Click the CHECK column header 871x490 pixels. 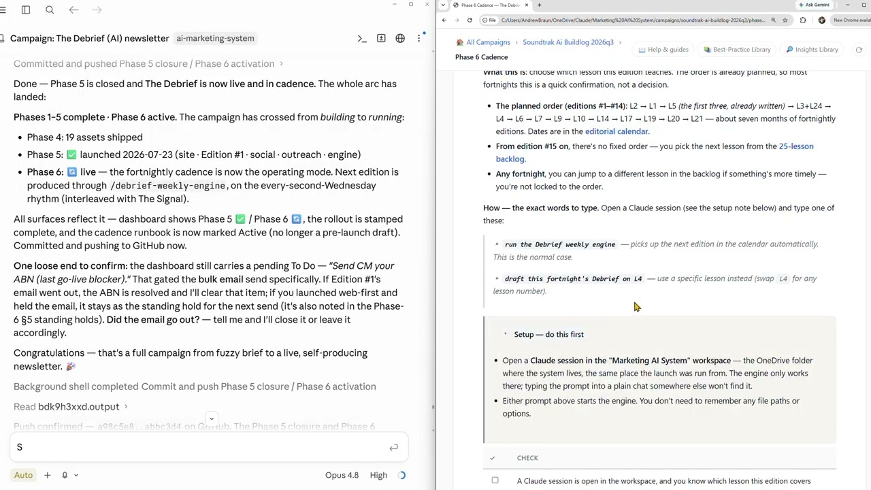point(527,458)
